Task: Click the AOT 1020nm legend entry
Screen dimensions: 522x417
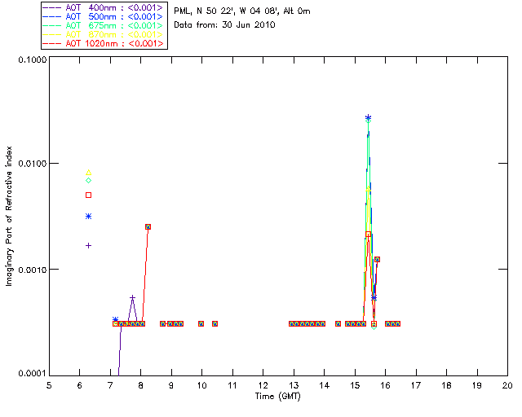Action: click(103, 43)
